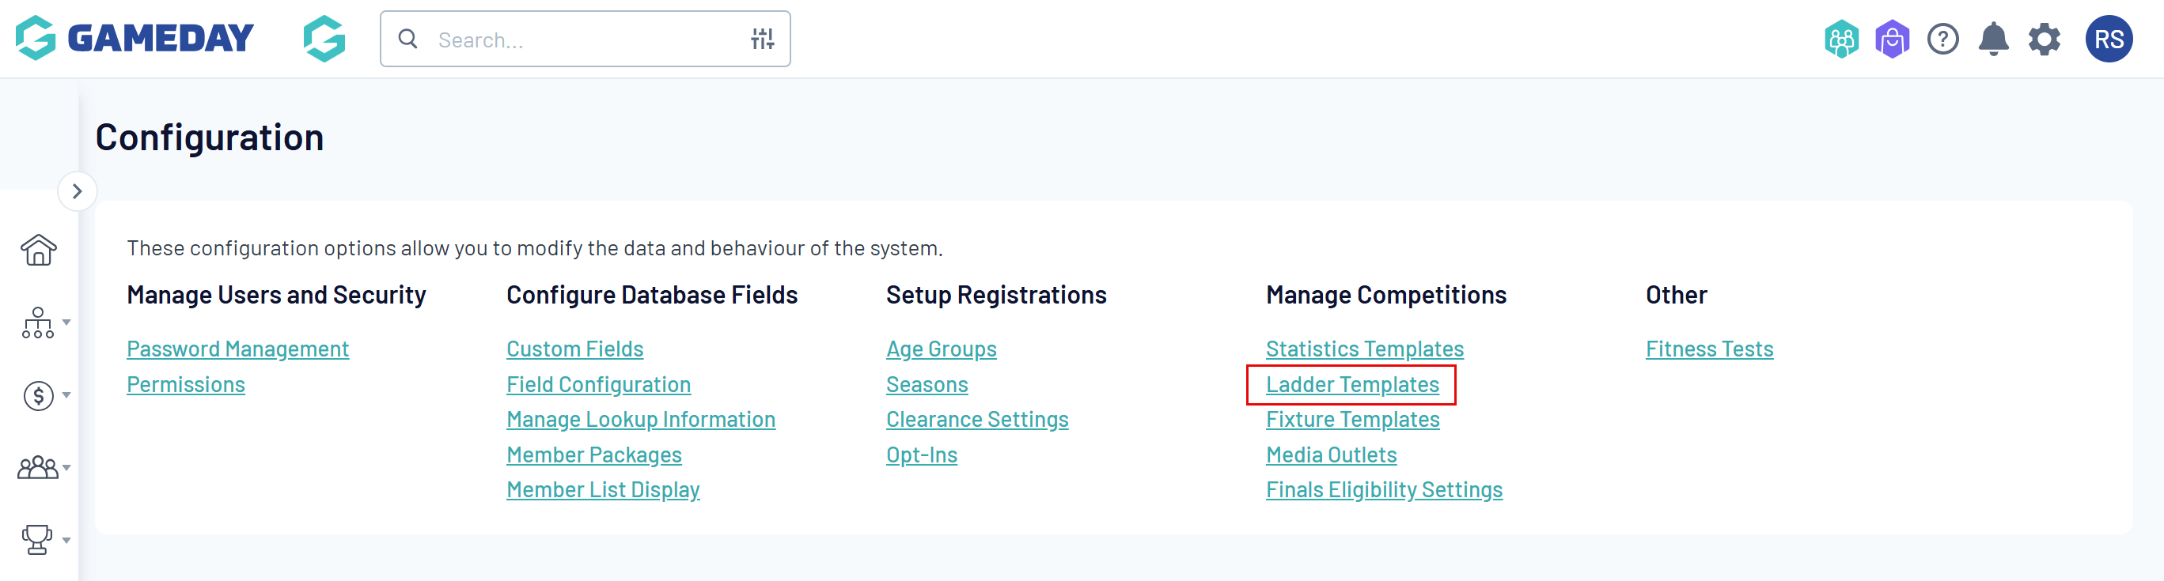Click the teal community hexagon icon
Image resolution: width=2164 pixels, height=581 pixels.
tap(1840, 40)
